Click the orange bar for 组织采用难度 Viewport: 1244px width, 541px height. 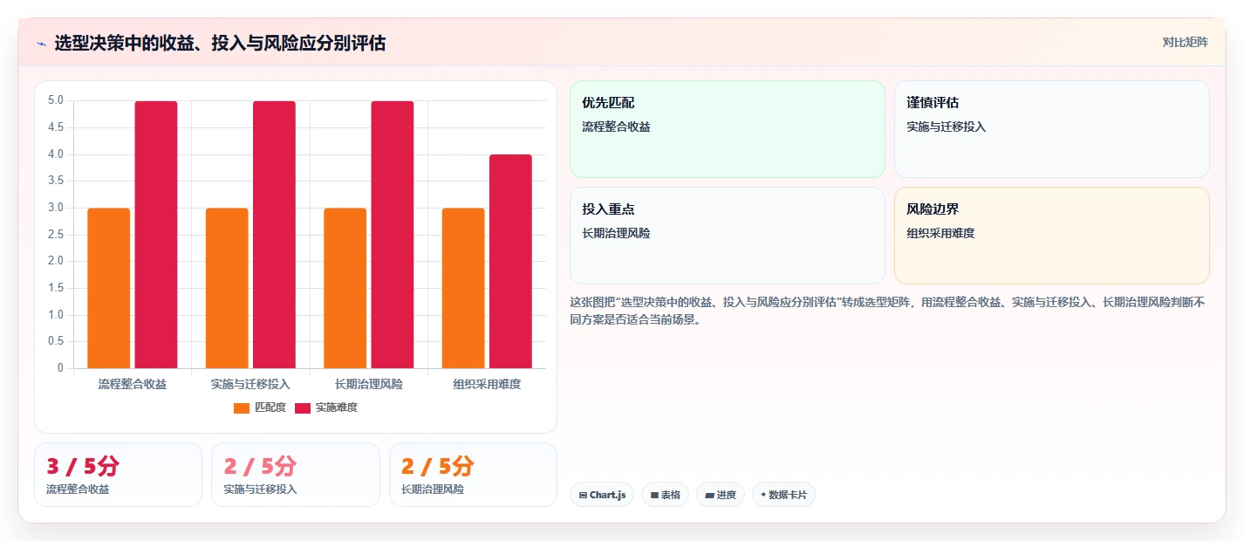463,288
